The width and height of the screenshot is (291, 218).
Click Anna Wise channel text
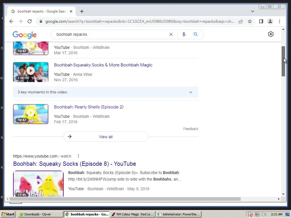click(x=82, y=74)
